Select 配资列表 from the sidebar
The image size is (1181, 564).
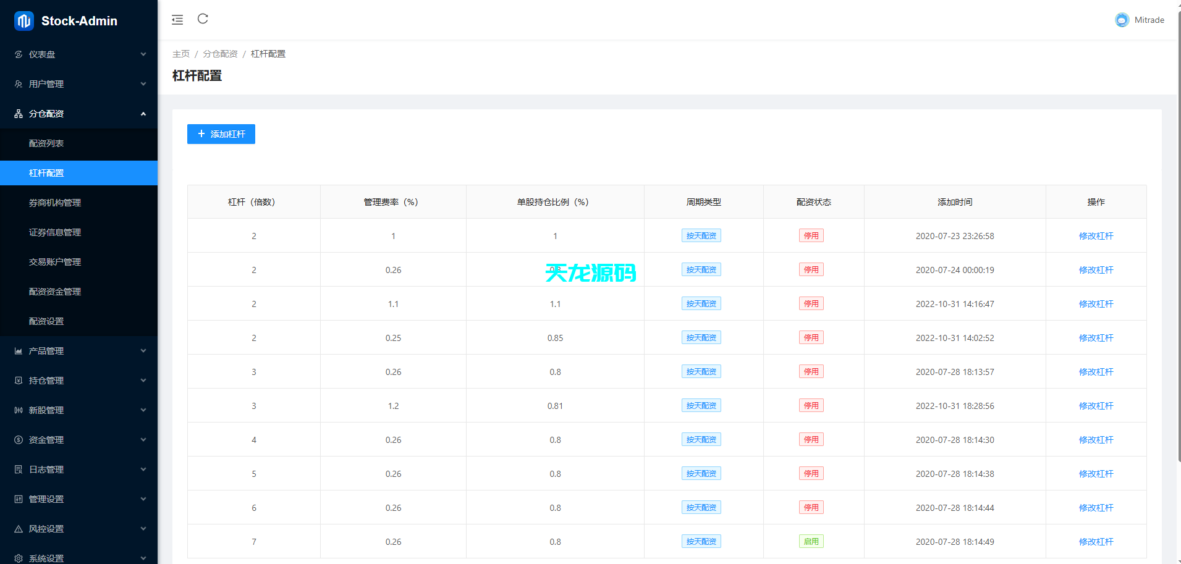pos(46,143)
